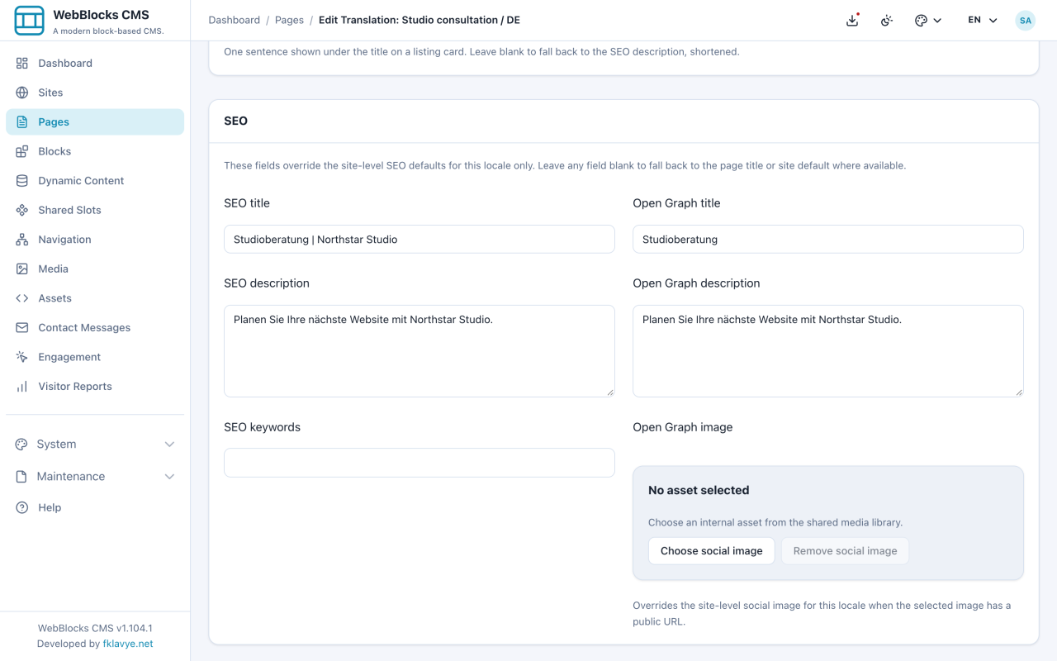Click the Visitor Reports chart icon

pos(22,387)
